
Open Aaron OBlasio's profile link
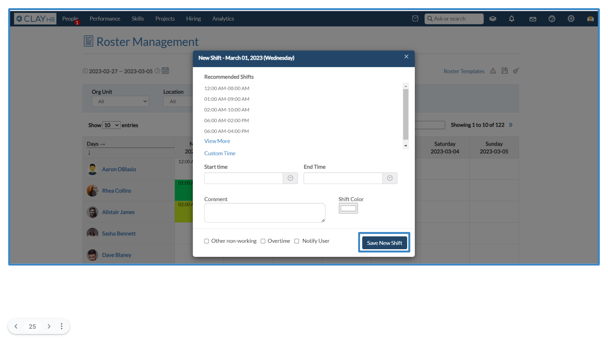click(x=119, y=169)
